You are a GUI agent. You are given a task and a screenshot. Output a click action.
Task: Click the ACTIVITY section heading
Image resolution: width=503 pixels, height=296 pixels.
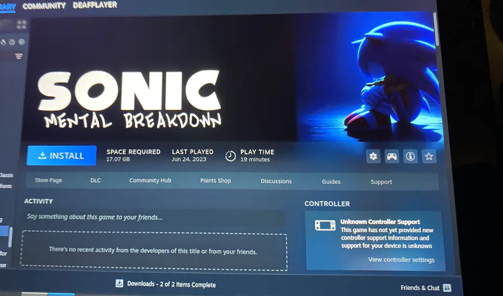click(x=38, y=201)
